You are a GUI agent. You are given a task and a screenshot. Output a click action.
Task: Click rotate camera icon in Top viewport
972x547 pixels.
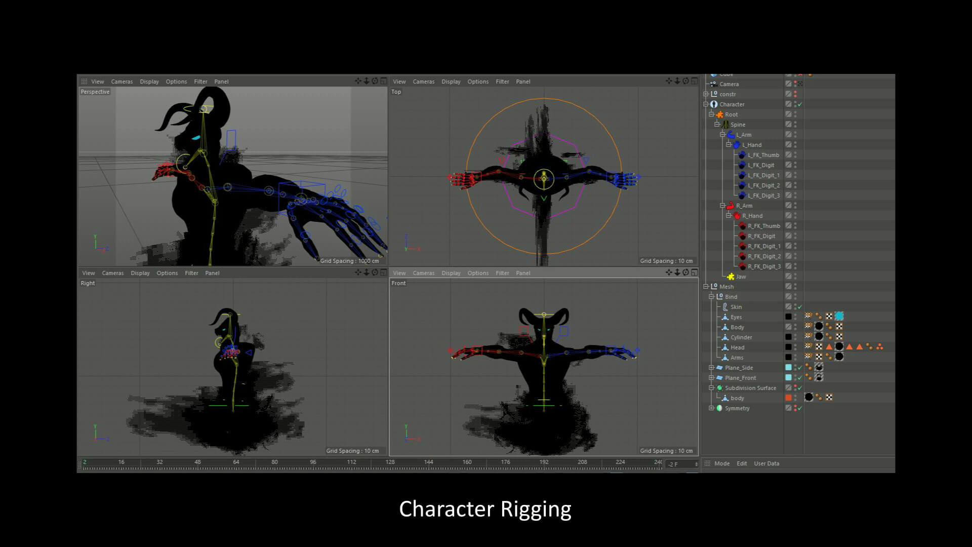685,81
